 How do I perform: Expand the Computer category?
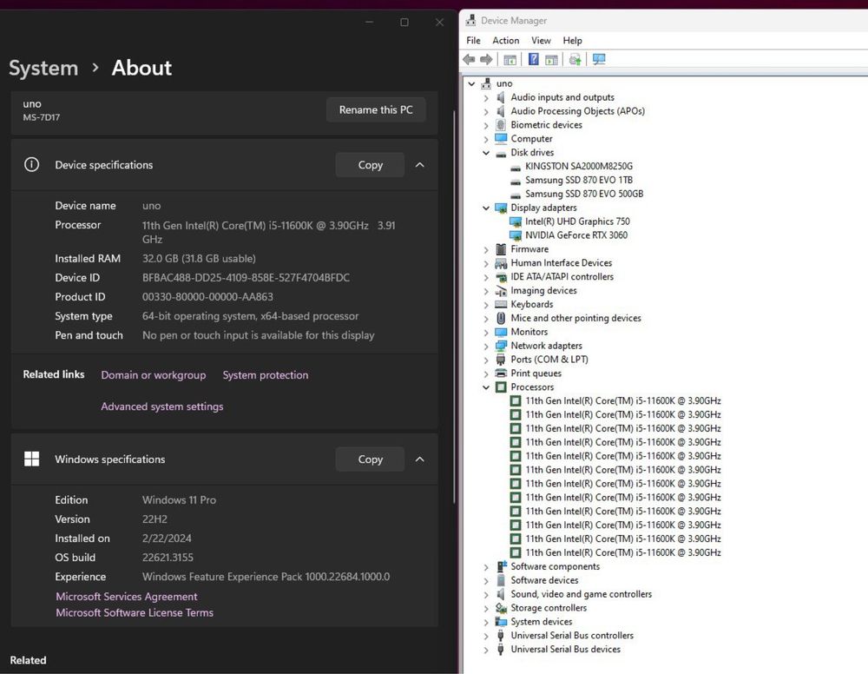coord(486,140)
